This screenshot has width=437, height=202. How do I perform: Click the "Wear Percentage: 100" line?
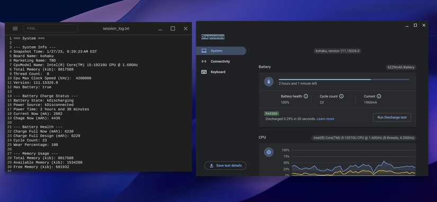click(35, 145)
